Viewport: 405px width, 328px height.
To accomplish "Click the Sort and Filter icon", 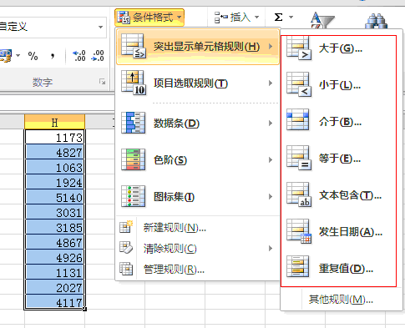I will pyautogui.click(x=322, y=20).
